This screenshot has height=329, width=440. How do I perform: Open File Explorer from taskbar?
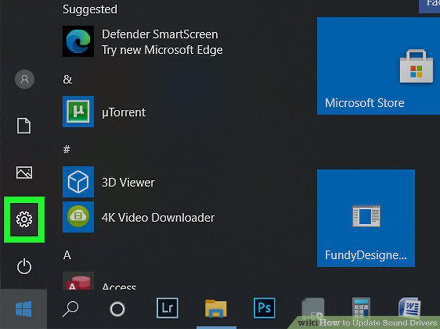tap(216, 308)
